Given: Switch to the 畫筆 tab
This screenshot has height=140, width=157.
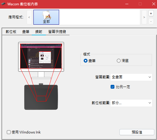Looking at the screenshot, I should click(x=26, y=32).
